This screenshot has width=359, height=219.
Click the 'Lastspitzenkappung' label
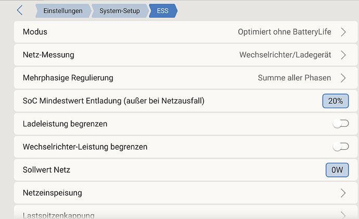pyautogui.click(x=59, y=215)
